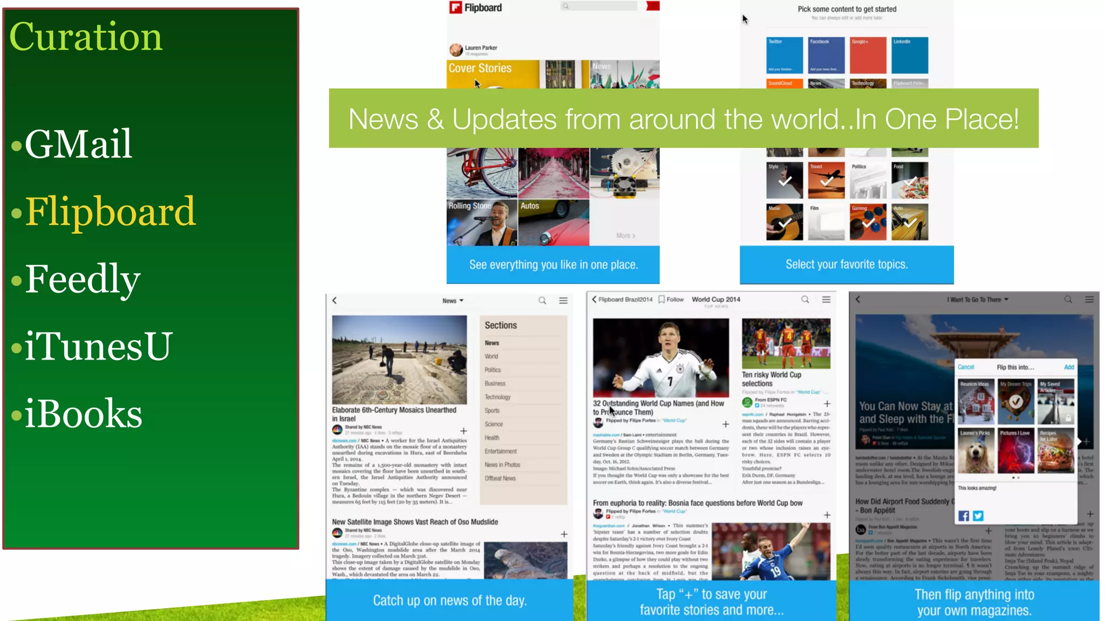Screen dimensions: 1105x621
Task: Toggle the Style topic tile
Action: [785, 180]
